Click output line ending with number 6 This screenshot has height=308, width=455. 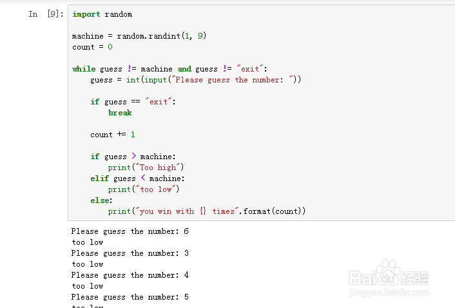pyautogui.click(x=130, y=231)
